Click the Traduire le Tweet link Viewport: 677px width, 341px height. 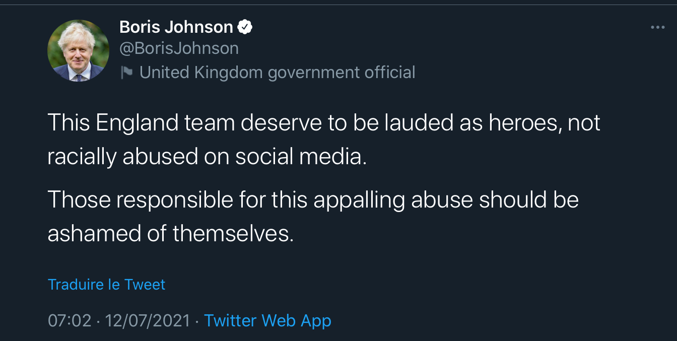click(106, 285)
